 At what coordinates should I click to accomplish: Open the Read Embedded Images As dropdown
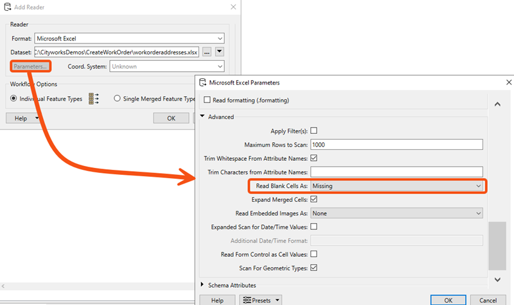coord(396,213)
